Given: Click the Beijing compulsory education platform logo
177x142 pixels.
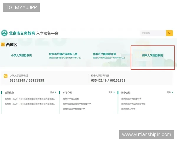Looking at the screenshot, I should (4, 33).
